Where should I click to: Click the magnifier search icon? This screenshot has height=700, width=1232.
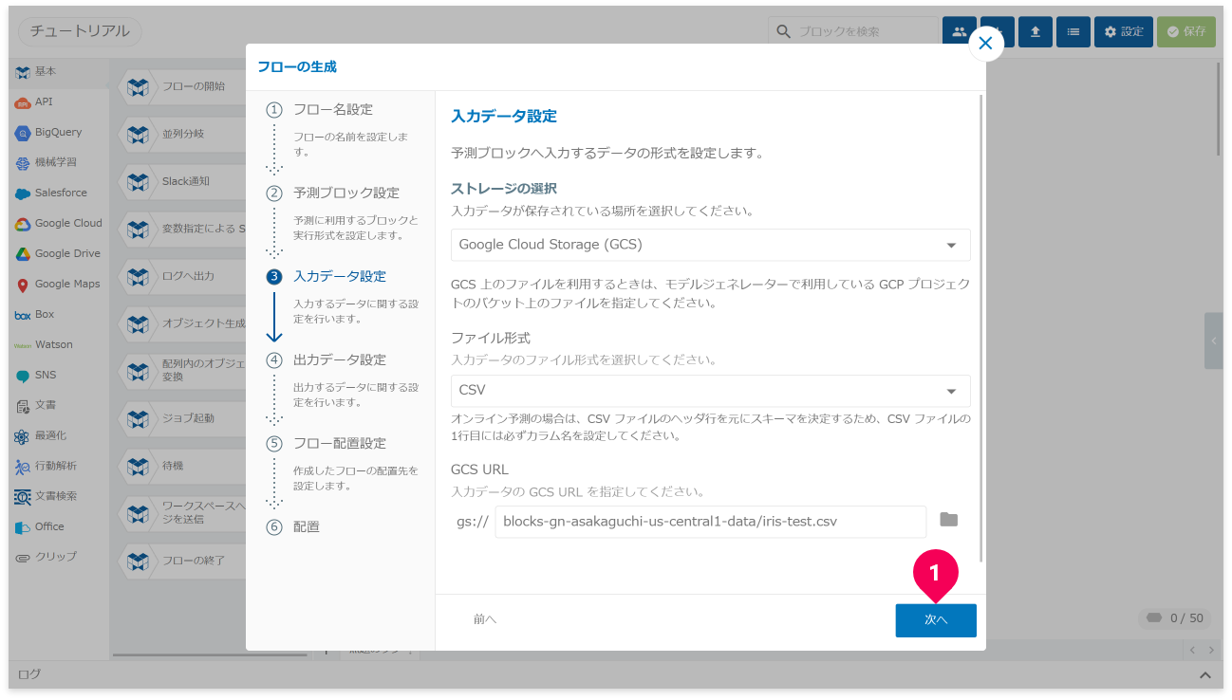click(783, 31)
